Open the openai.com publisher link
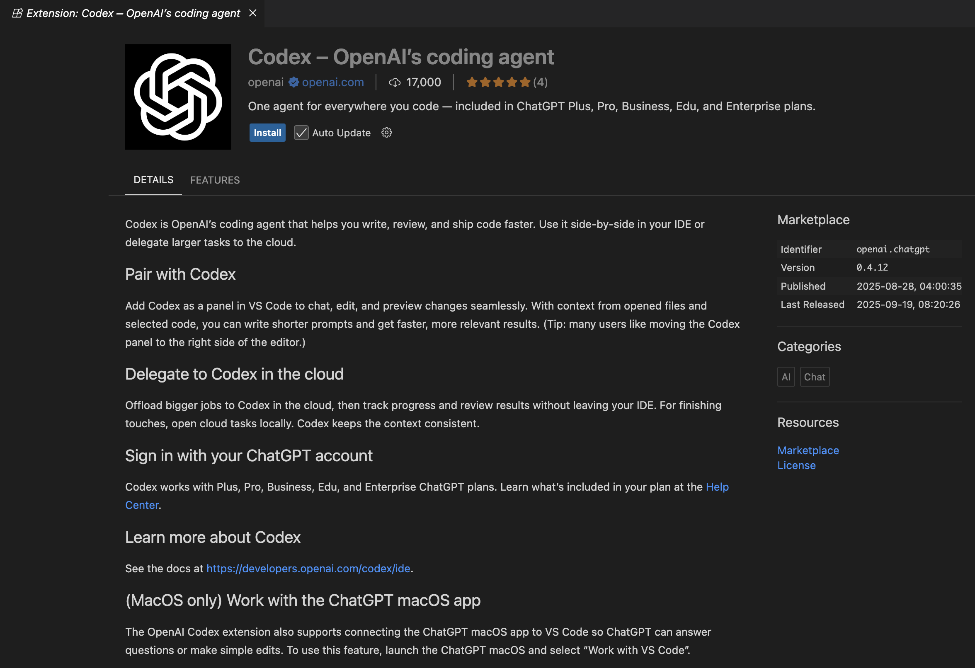The width and height of the screenshot is (975, 668). [x=333, y=82]
